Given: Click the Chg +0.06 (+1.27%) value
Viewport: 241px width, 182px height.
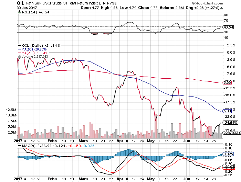Looking at the screenshot, I should click(202, 8).
